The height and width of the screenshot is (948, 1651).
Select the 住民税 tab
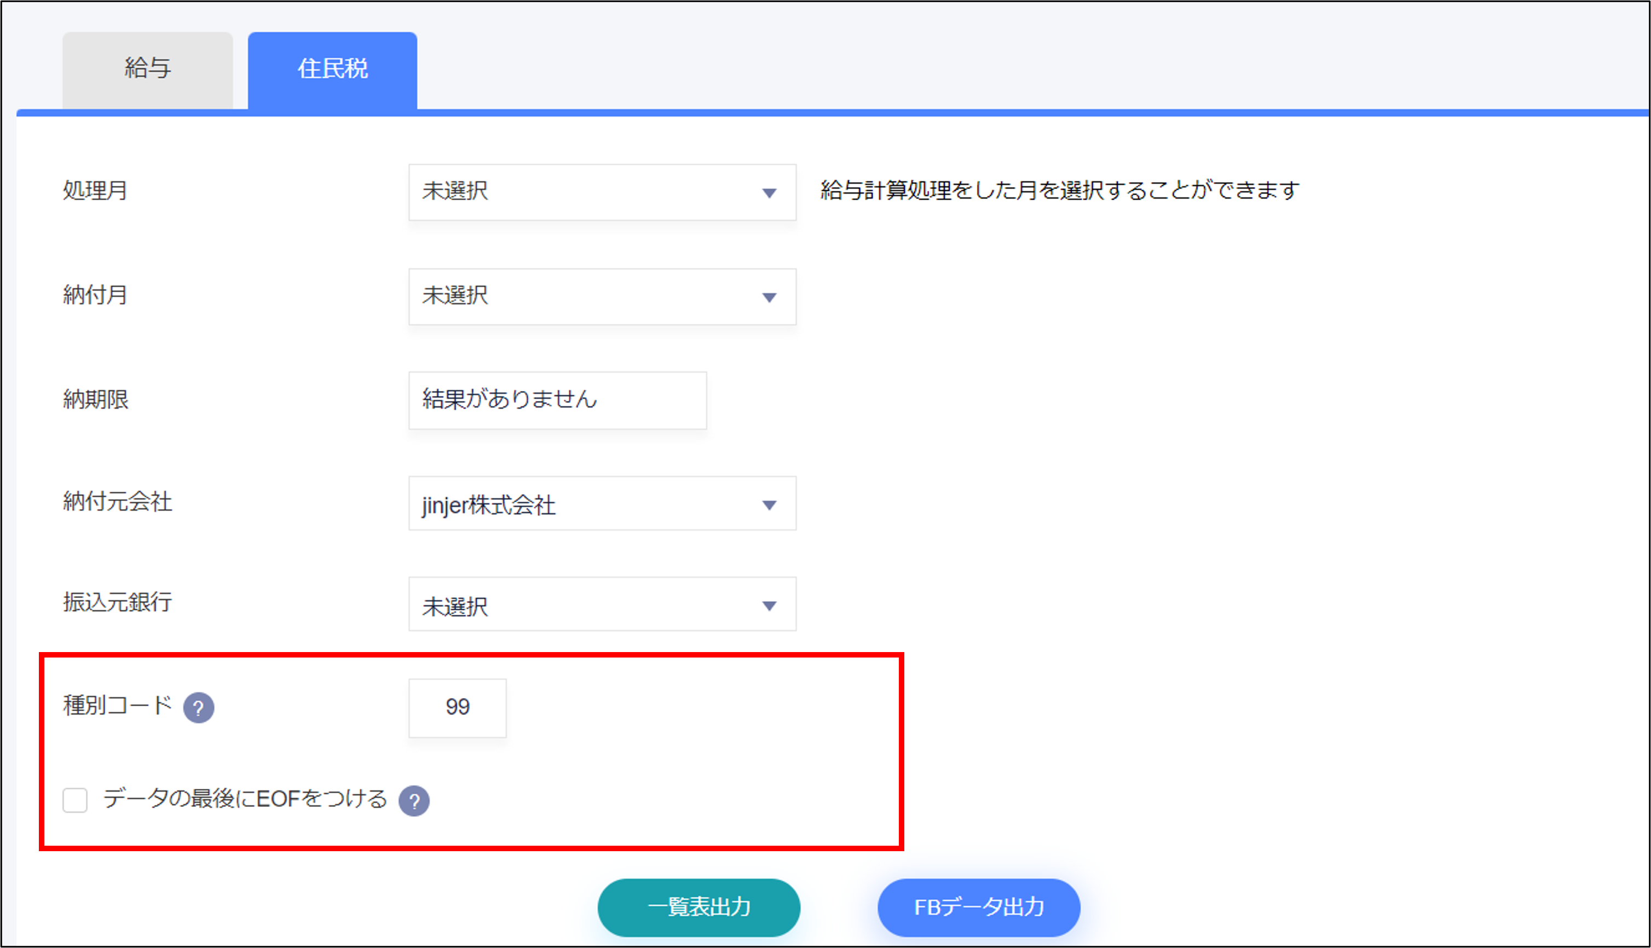click(x=332, y=69)
